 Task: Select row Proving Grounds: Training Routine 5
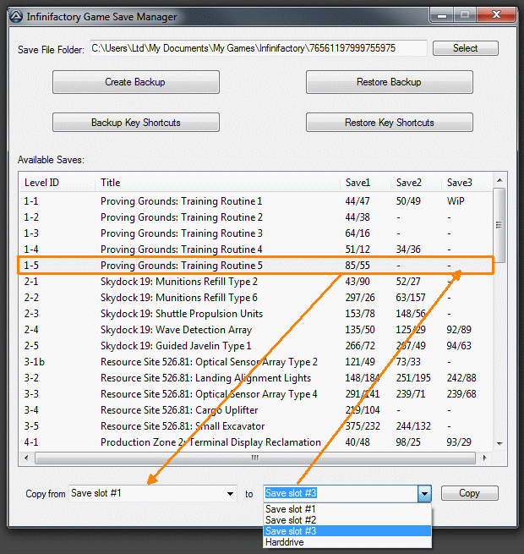click(255, 266)
